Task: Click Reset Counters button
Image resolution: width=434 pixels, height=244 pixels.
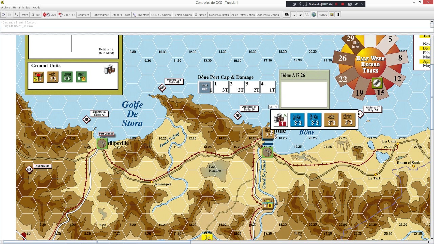Action: click(x=219, y=15)
